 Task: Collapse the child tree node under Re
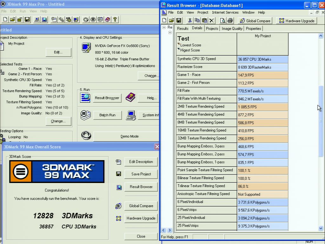click(x=170, y=33)
